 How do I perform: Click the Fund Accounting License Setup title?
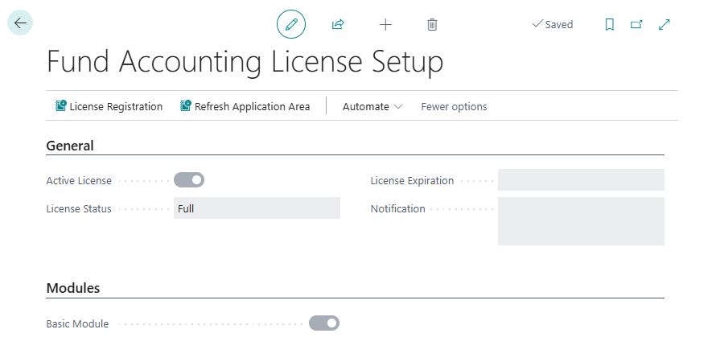pos(245,61)
